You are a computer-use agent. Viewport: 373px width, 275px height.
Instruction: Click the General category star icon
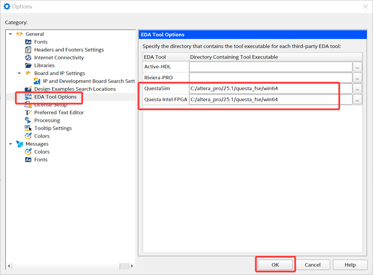[19, 34]
